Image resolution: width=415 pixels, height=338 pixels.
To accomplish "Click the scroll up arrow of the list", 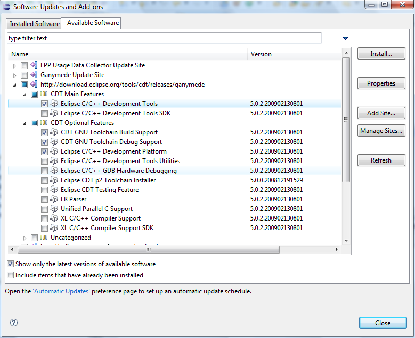I will coord(346,53).
